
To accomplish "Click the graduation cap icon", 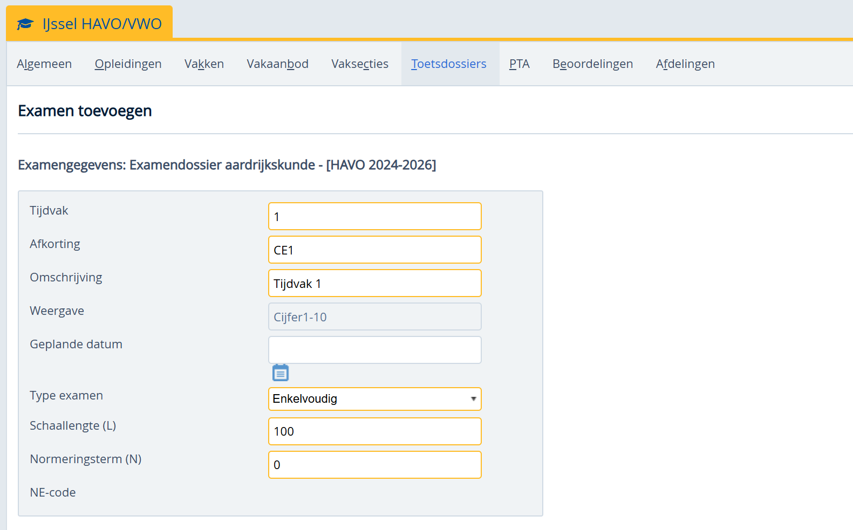I will [x=25, y=24].
